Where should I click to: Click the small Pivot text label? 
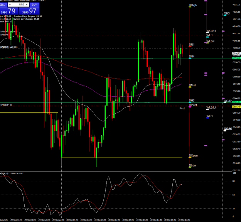tap(182, 108)
